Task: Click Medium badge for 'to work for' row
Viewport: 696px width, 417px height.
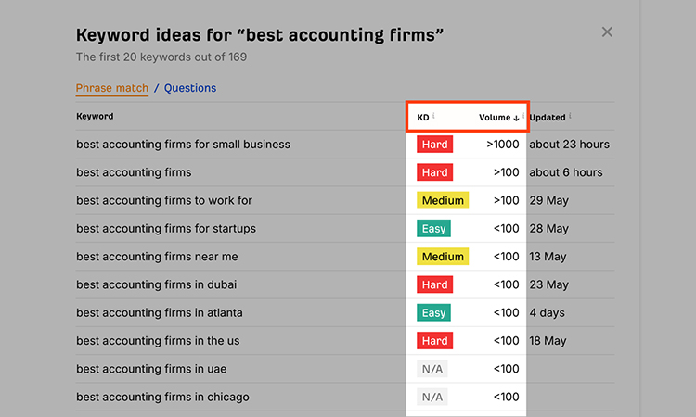Action: pyautogui.click(x=443, y=200)
